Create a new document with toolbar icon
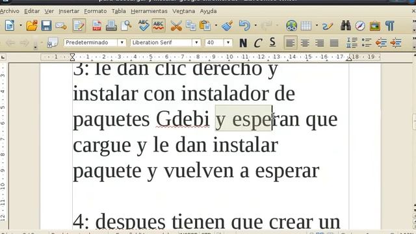Screen dimensions: 416x234 [10, 26]
